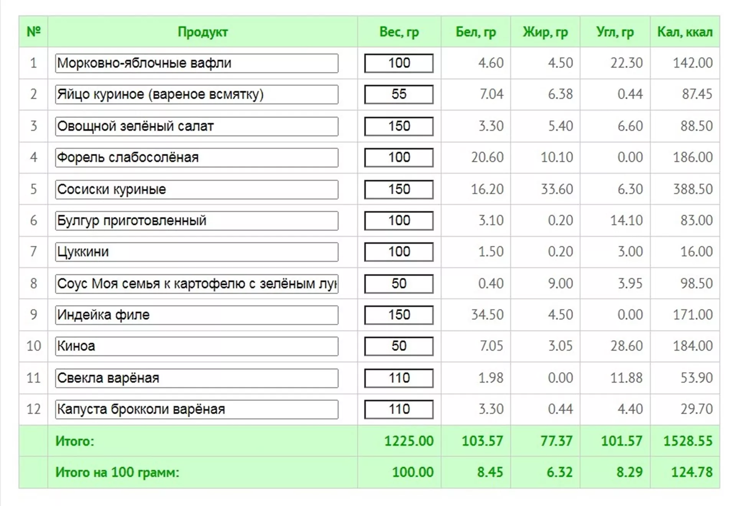Focus the Индейка филе name field
Screen dimensions: 736x506
tap(196, 315)
